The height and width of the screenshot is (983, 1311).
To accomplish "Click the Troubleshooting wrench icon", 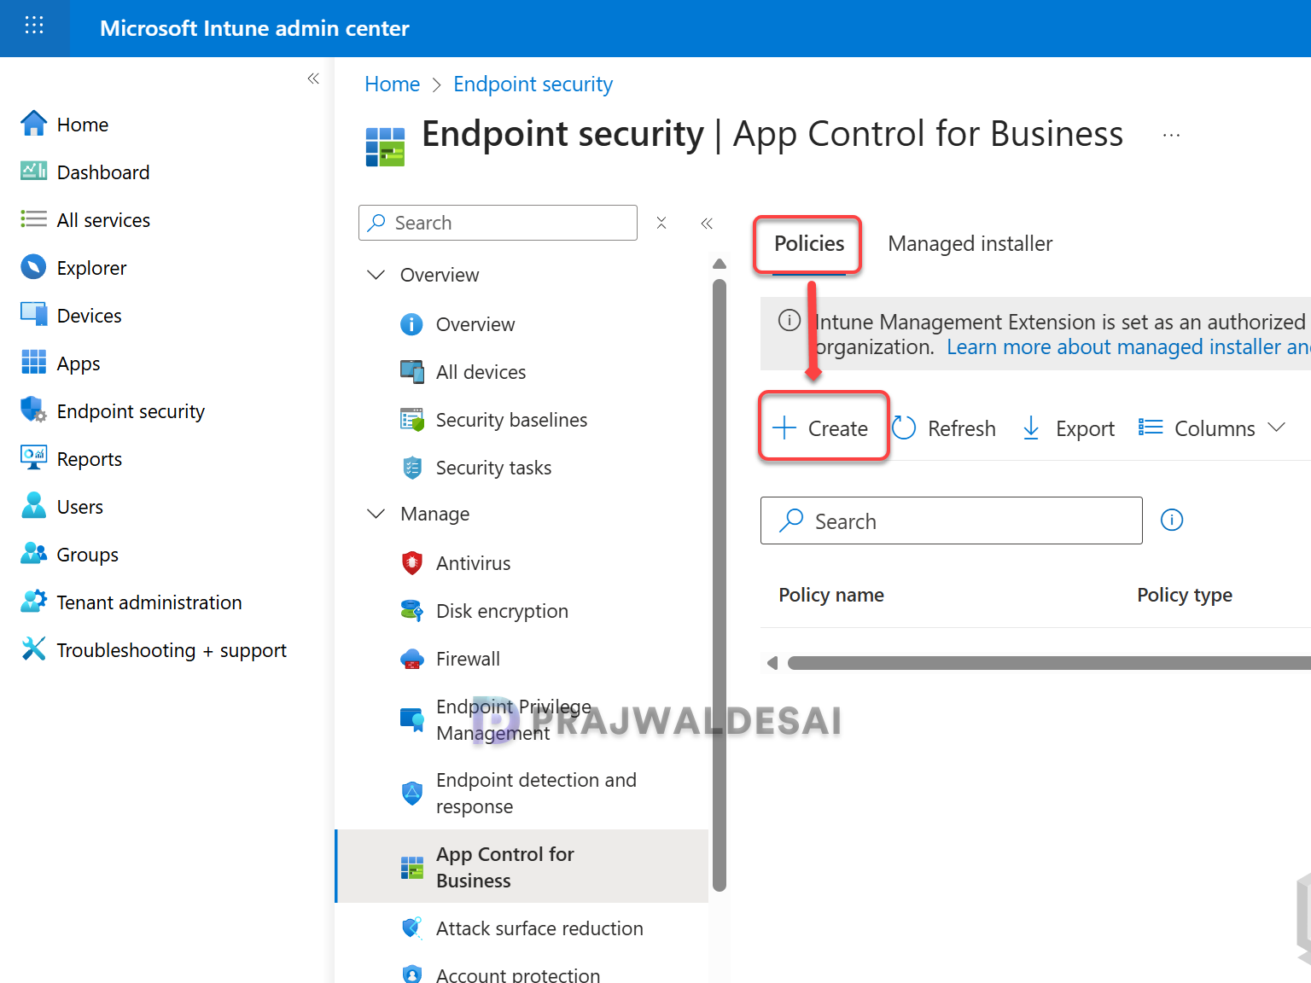I will (33, 649).
